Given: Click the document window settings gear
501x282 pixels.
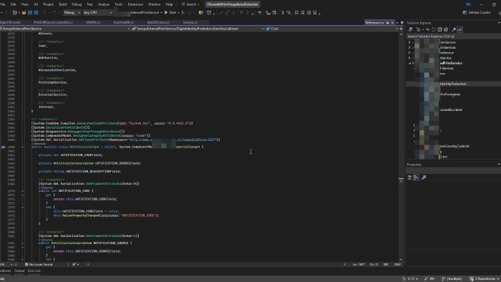Looking at the screenshot, I should tap(402, 23).
